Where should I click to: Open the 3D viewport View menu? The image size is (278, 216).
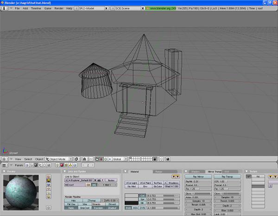[18, 159]
